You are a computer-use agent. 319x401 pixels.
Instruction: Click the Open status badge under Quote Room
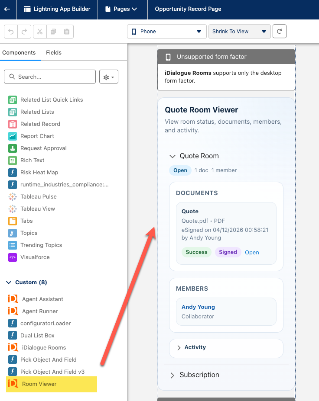tap(180, 170)
